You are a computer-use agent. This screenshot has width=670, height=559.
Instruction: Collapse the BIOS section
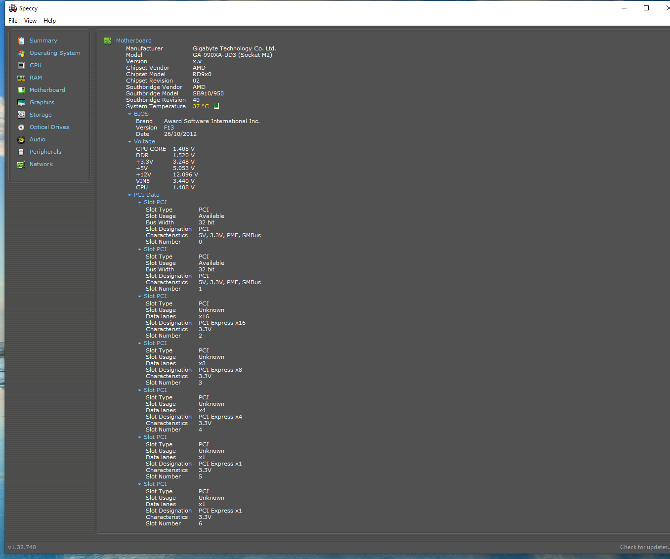tap(130, 114)
